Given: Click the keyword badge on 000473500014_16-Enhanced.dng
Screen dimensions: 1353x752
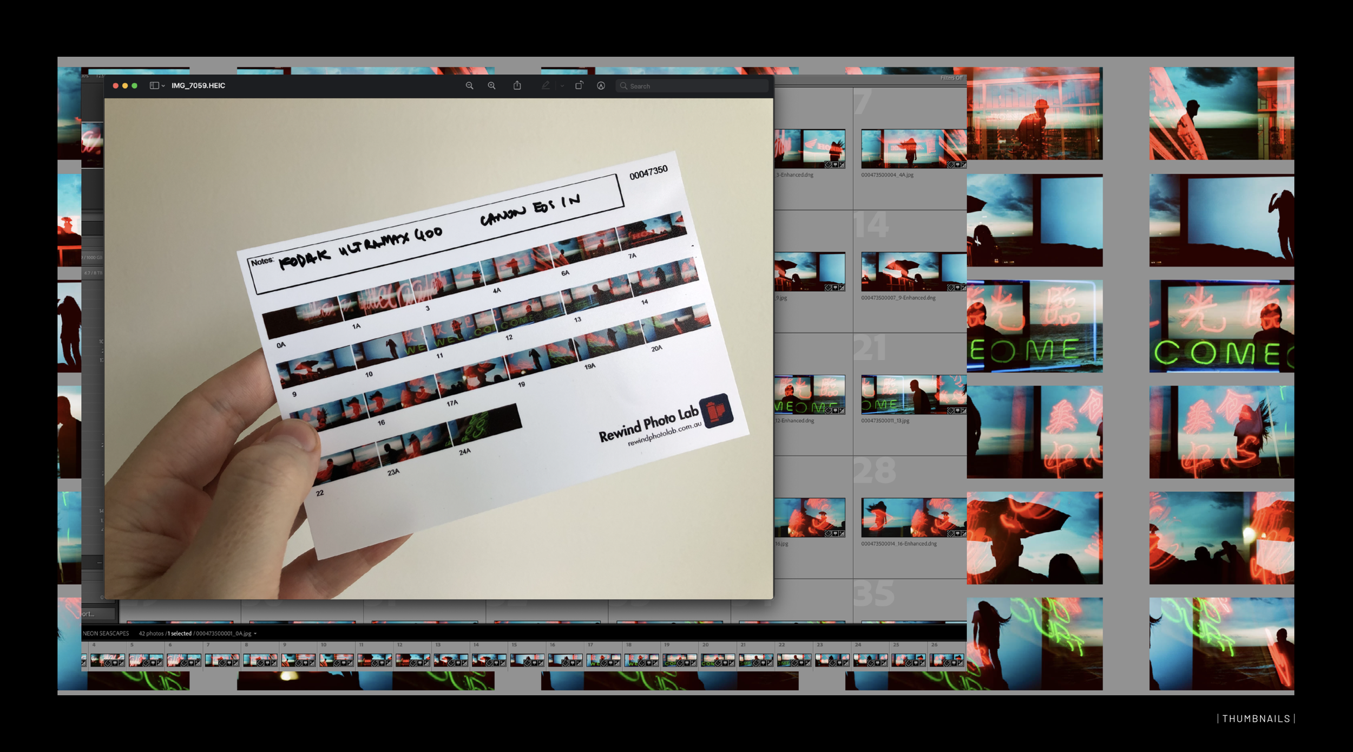Looking at the screenshot, I should click(x=951, y=533).
